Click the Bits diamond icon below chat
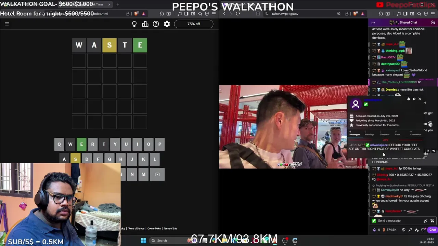This screenshot has height=246, width=438. click(374, 230)
